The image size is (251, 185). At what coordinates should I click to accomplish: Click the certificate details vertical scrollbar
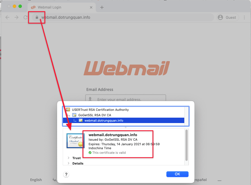(x=186, y=145)
